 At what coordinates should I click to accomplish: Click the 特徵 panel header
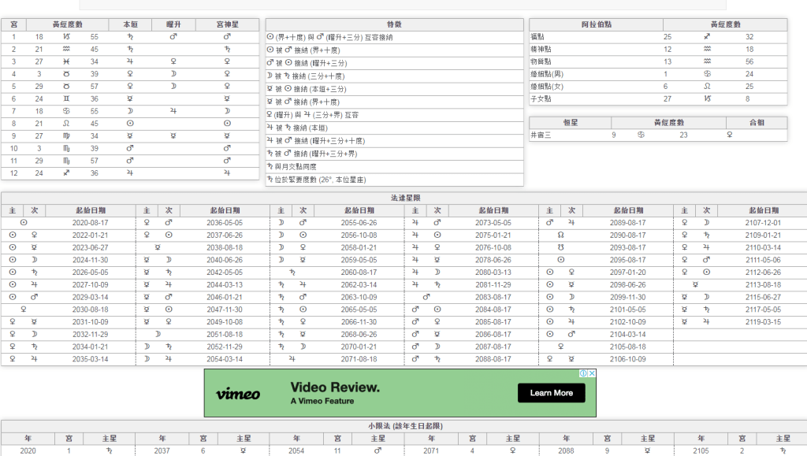394,24
